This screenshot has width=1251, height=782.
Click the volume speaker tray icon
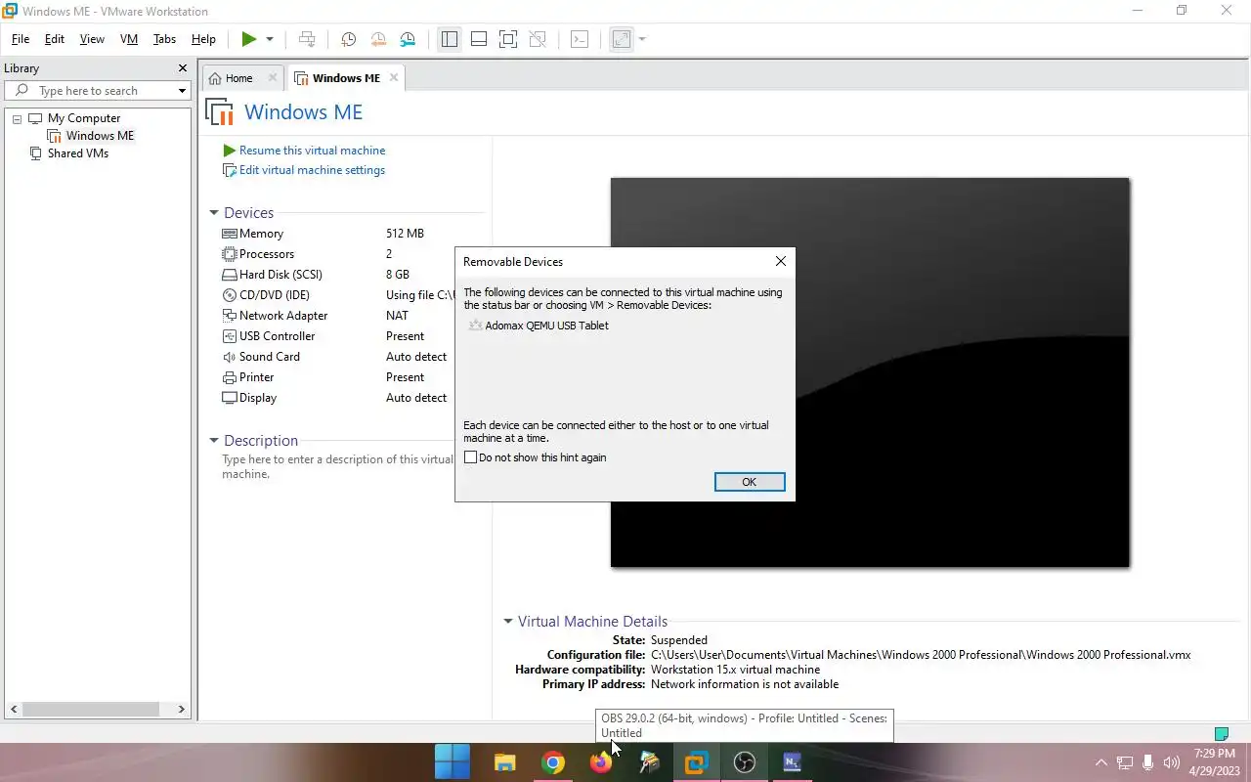click(x=1172, y=762)
